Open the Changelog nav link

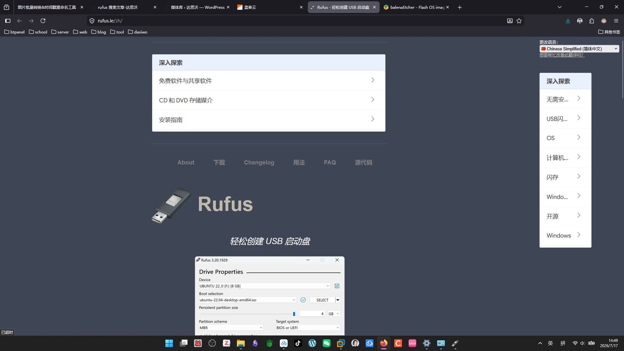point(259,162)
